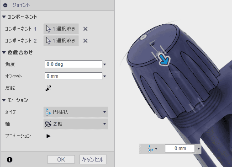
Task: Click the ジョイント dialog title text
Action: click(21, 5)
